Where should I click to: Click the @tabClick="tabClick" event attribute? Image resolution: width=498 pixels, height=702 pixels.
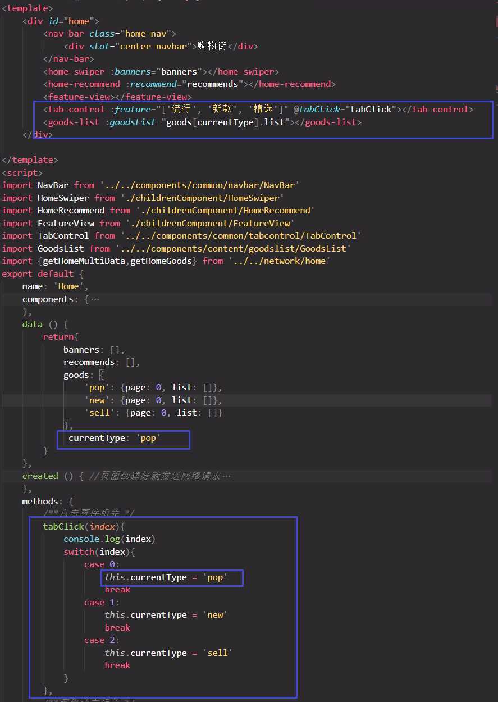click(x=345, y=110)
